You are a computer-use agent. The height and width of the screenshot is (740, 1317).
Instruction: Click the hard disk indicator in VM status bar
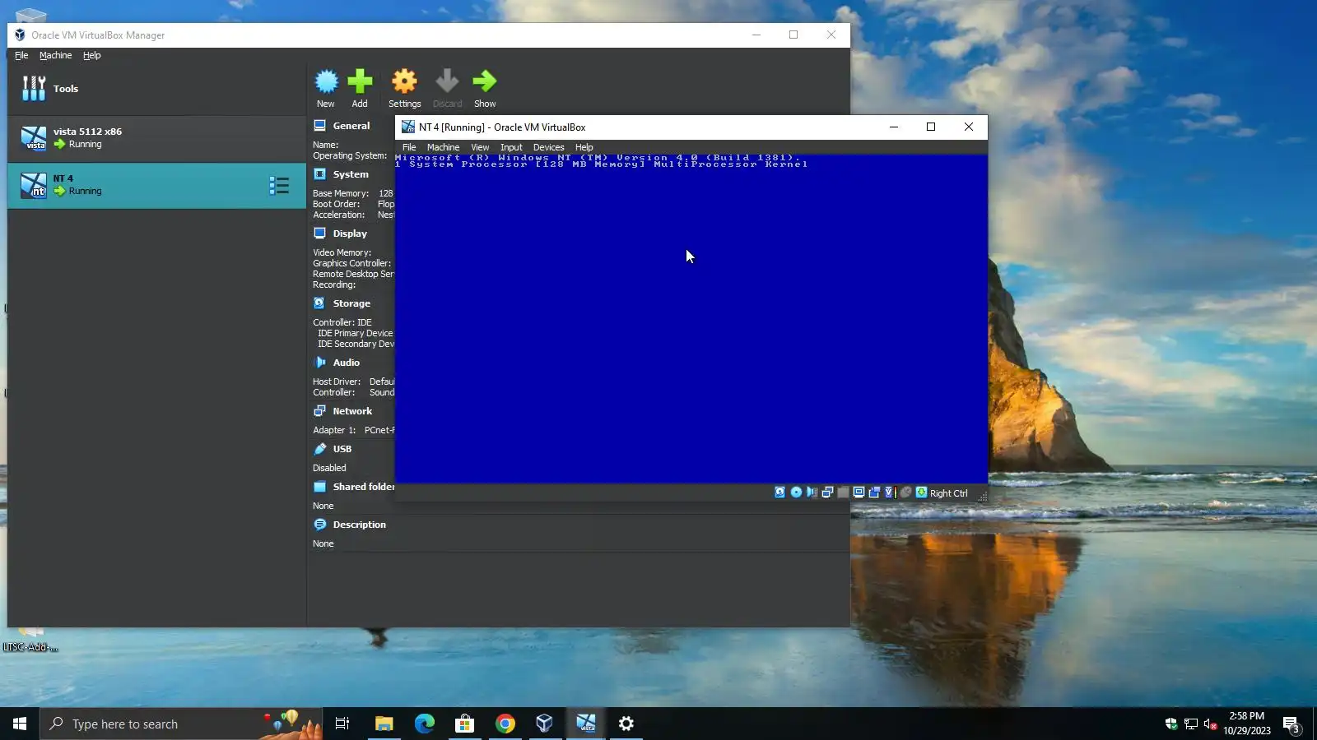click(779, 493)
